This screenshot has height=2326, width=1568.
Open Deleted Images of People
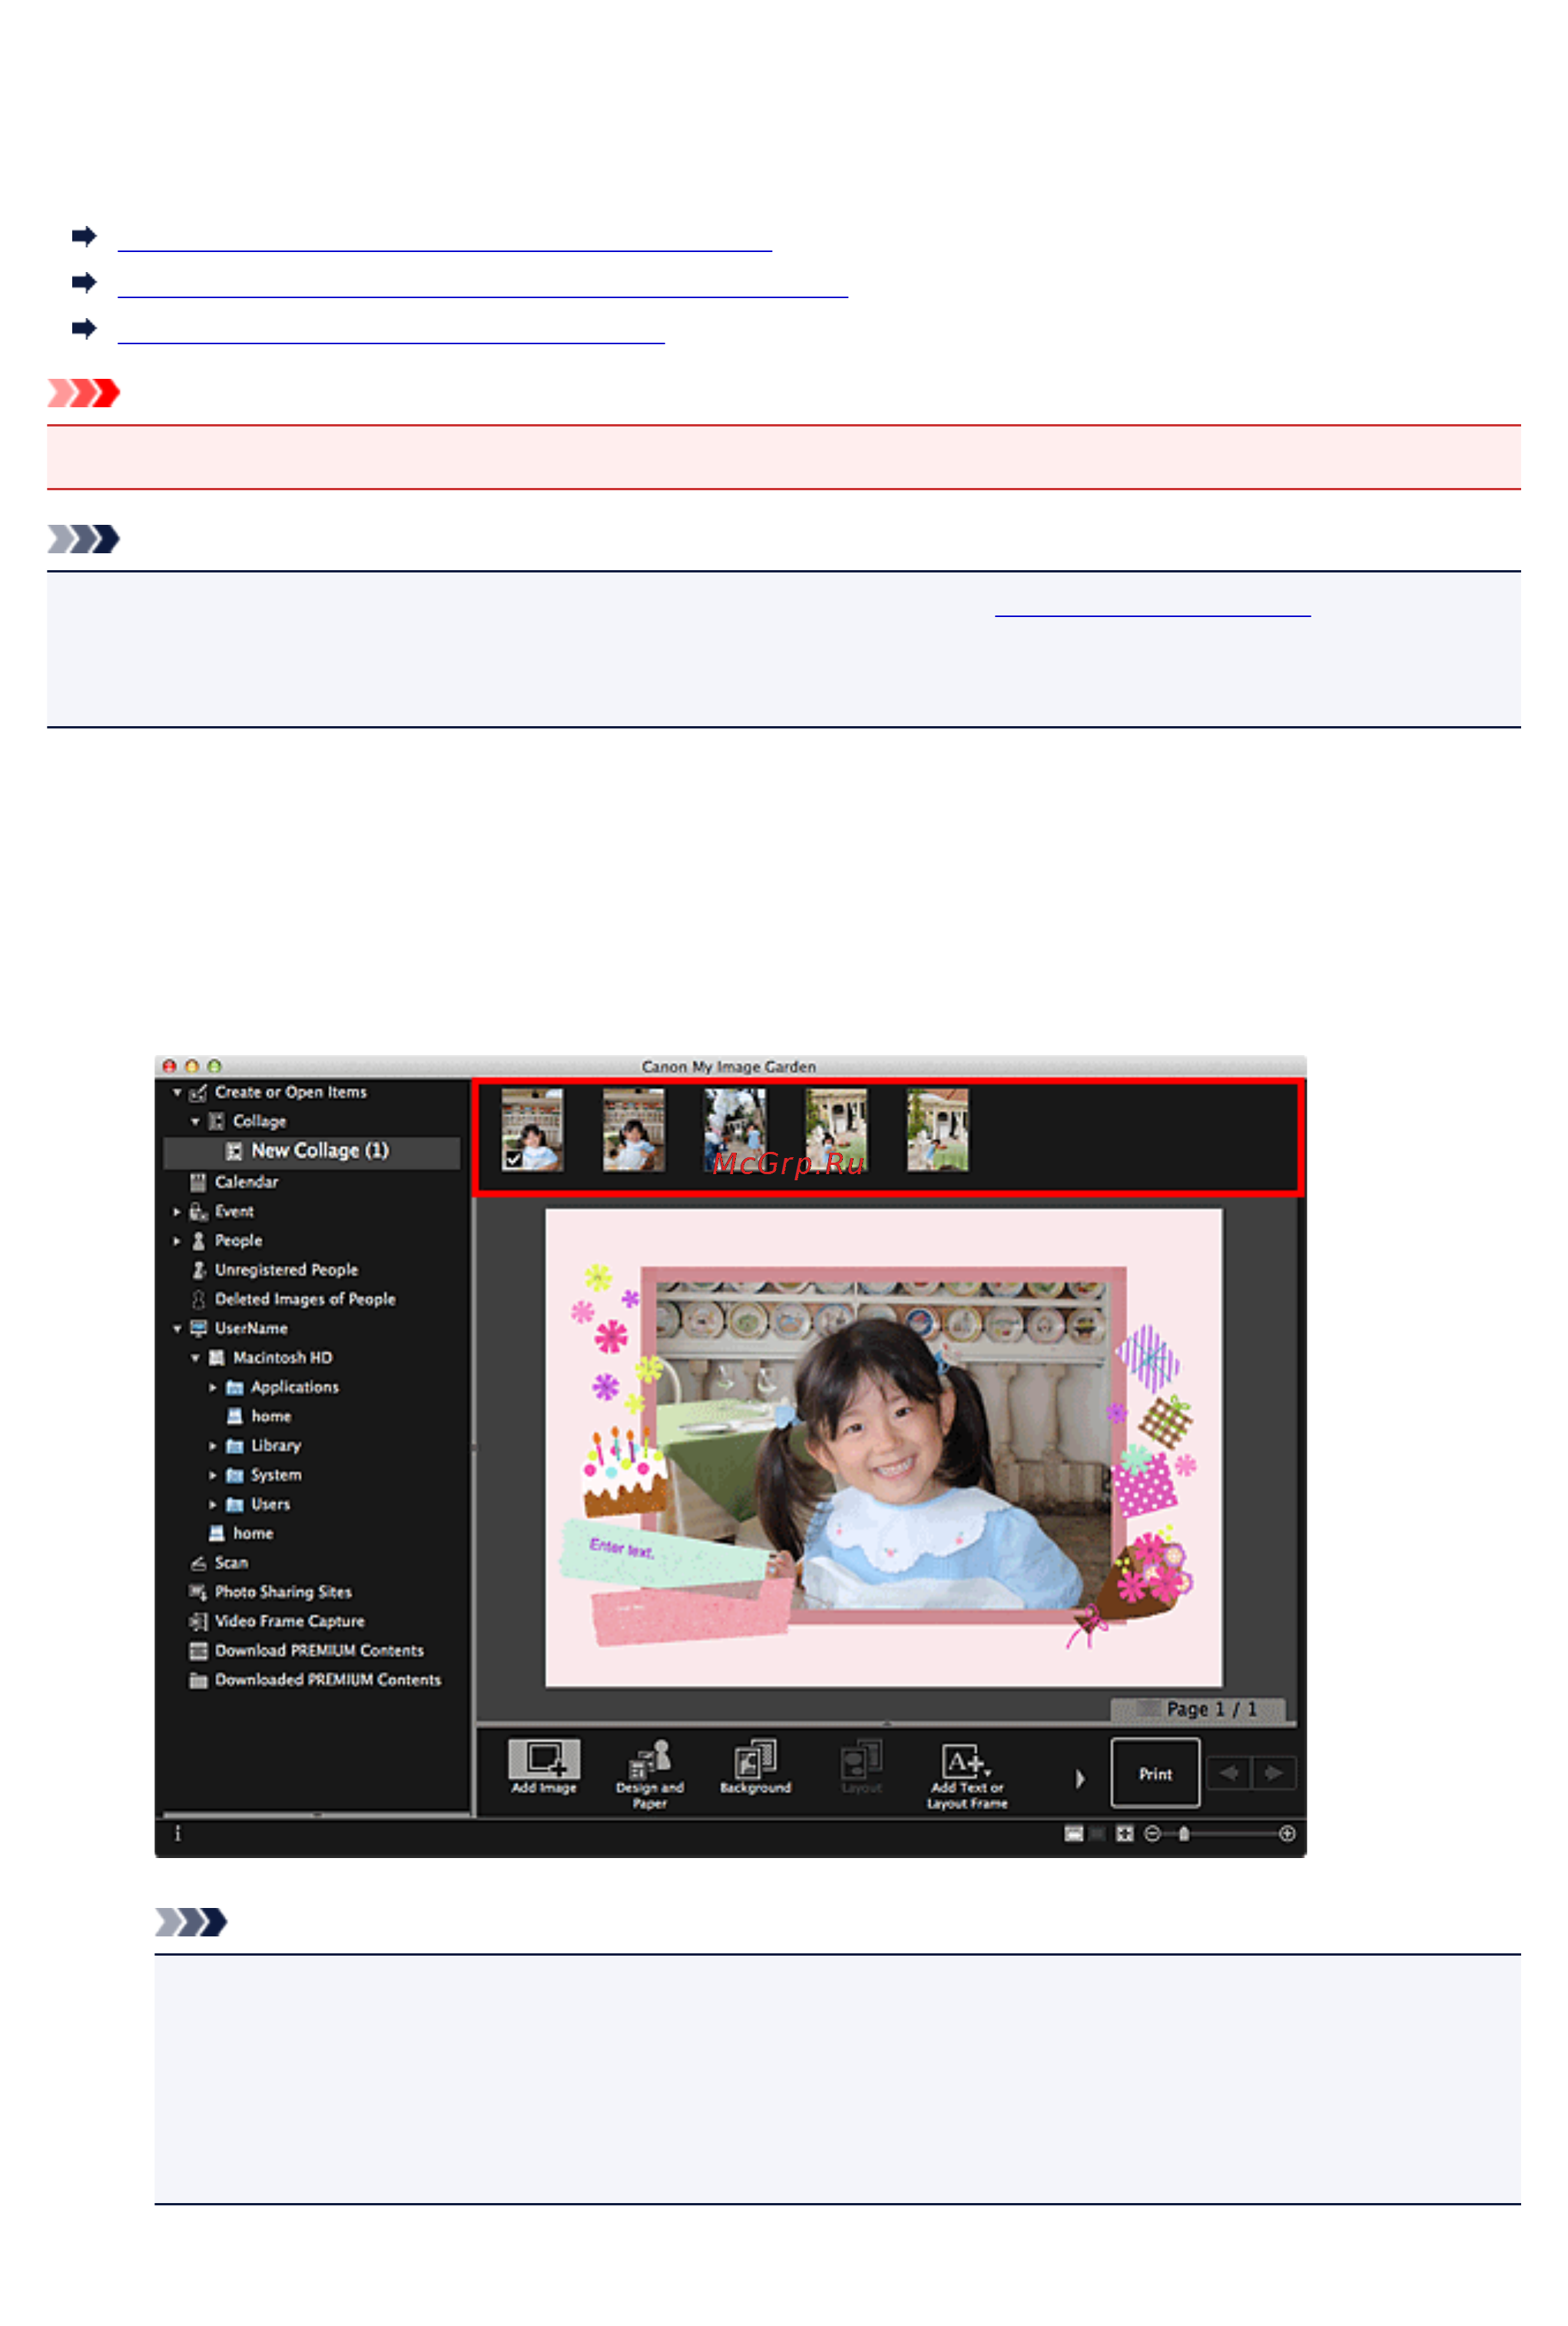[x=304, y=1299]
